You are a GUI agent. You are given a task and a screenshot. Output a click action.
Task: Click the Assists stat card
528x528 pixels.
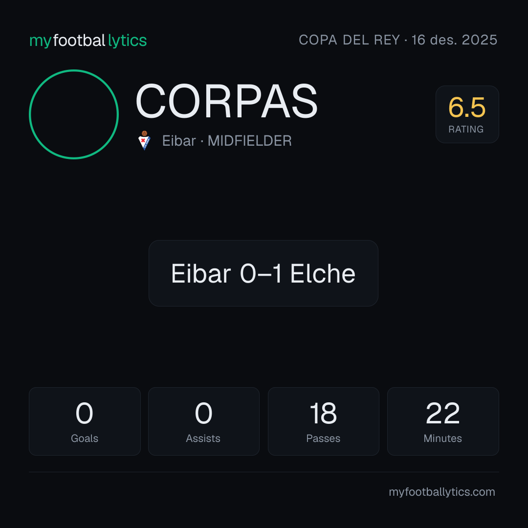[x=204, y=421]
